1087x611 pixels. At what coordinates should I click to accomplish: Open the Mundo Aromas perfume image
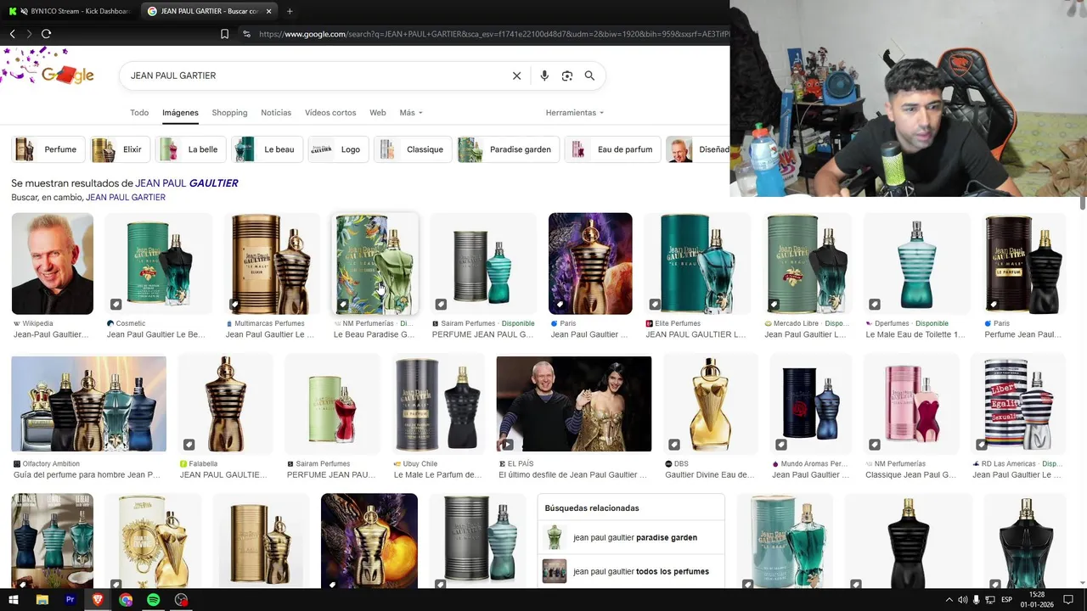tap(810, 404)
